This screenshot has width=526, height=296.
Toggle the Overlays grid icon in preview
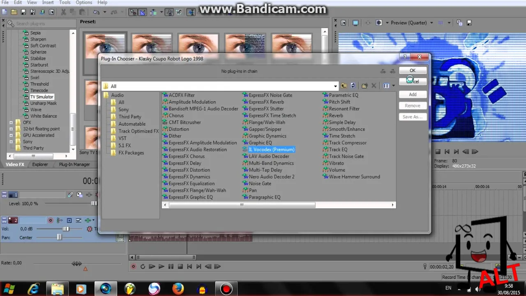(441, 23)
